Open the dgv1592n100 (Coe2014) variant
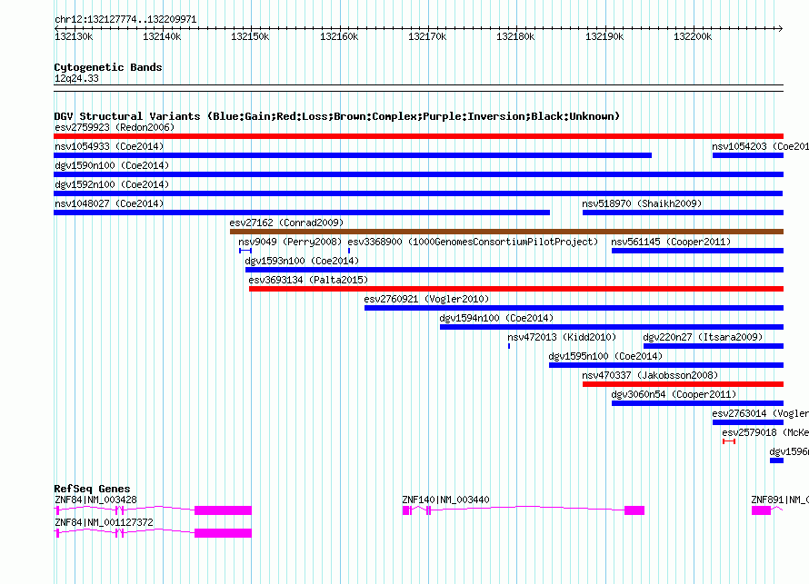Screen dimensions: 809x584 tap(418, 193)
